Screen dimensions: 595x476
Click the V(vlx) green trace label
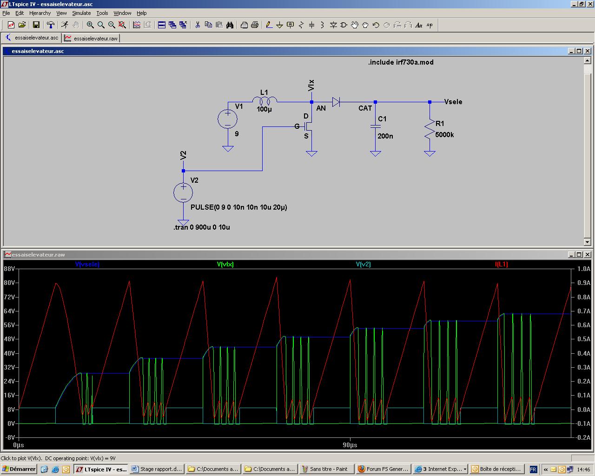point(225,264)
